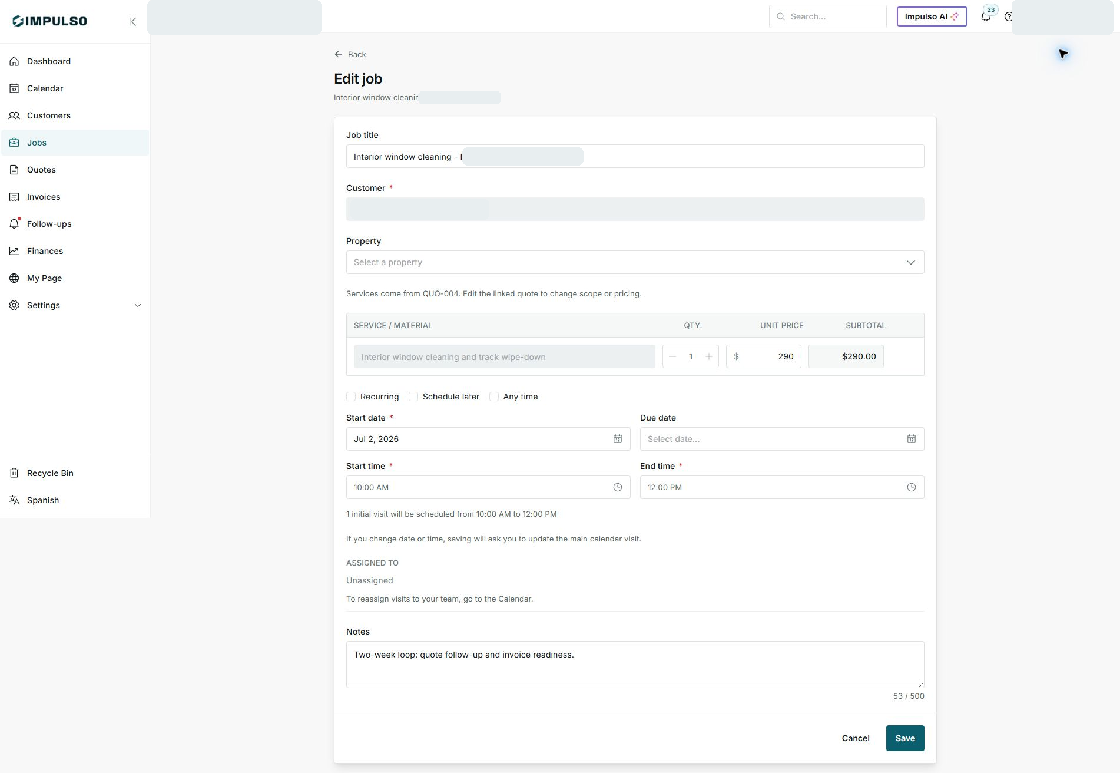
Task: Go to Finances section
Action: click(75, 251)
